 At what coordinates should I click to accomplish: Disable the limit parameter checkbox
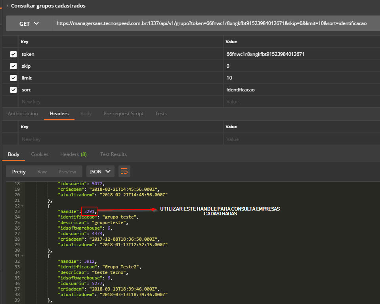click(x=13, y=78)
